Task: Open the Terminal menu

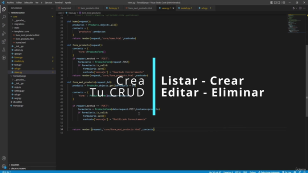Action: click(x=59, y=2)
